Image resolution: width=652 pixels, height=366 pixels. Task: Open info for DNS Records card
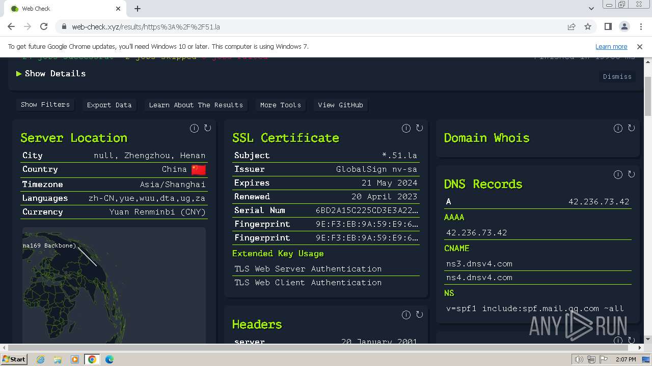(x=618, y=175)
